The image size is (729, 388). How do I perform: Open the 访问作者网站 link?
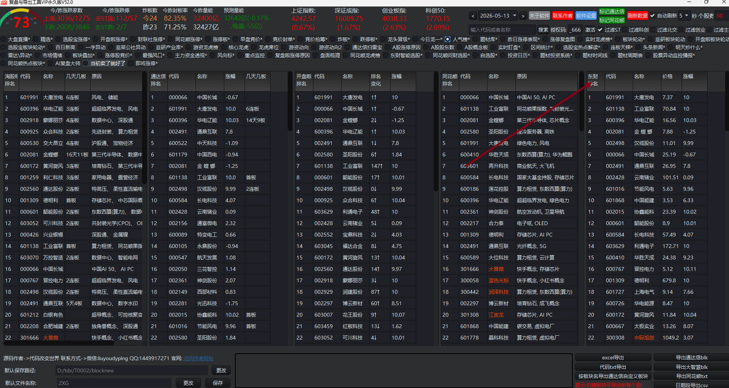198,358
